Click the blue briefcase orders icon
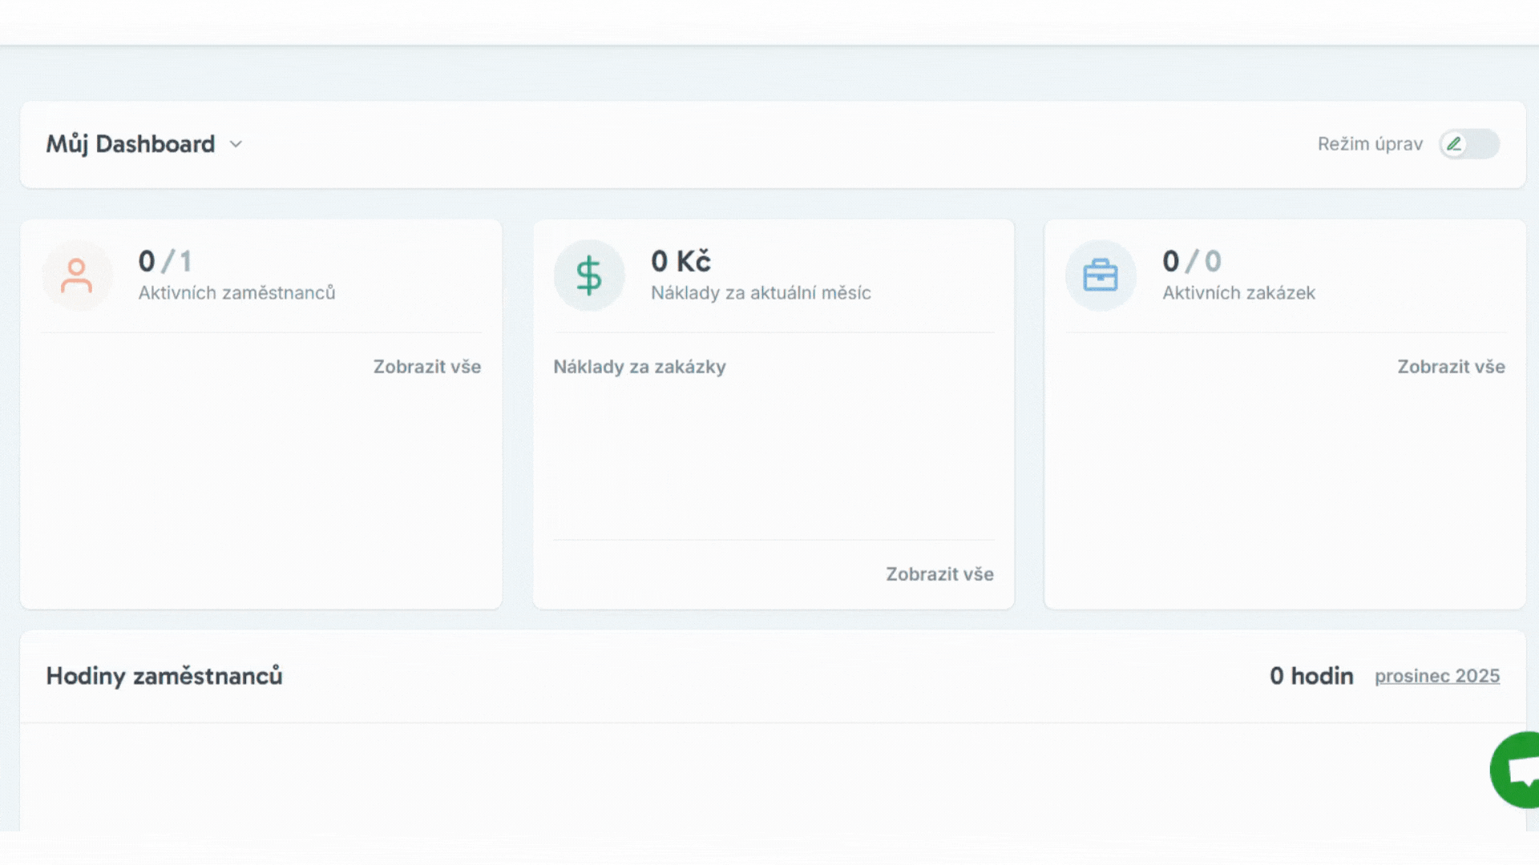The image size is (1539, 865). tap(1101, 276)
